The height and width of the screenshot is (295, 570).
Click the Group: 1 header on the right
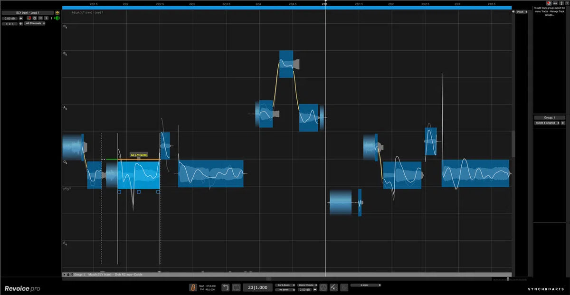pyautogui.click(x=550, y=117)
